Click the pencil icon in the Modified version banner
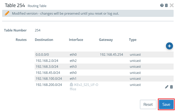176x111 pixels. tap(7, 13)
